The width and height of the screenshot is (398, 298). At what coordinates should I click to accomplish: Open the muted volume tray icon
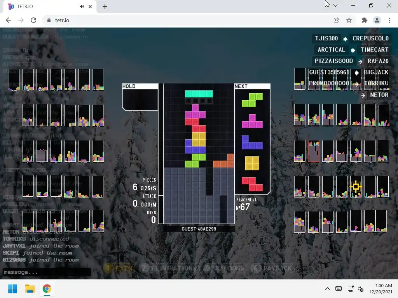point(361,289)
